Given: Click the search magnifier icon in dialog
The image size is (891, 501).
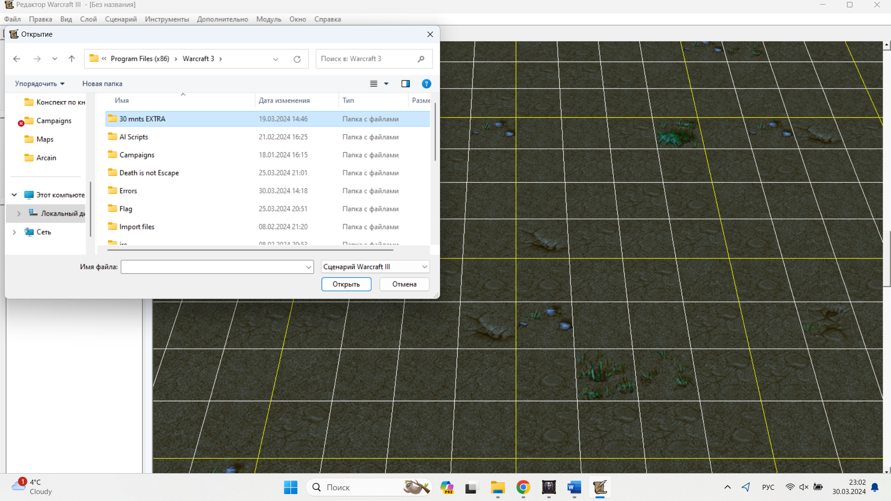Looking at the screenshot, I should coord(421,59).
